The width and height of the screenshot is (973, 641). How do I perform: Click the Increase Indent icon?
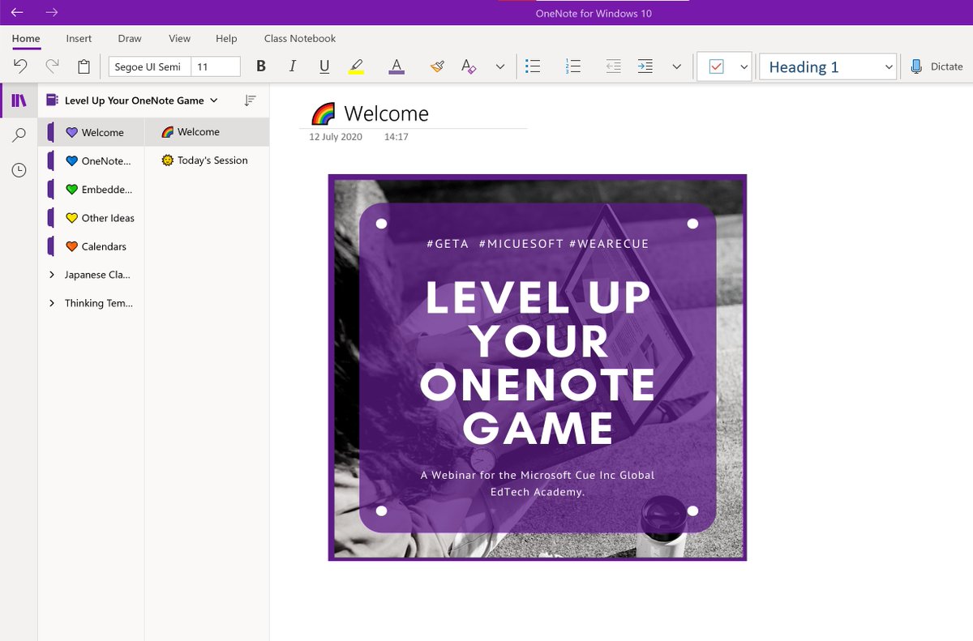(645, 66)
